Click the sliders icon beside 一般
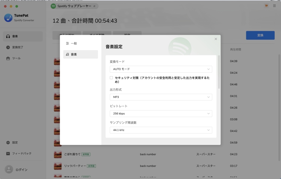This screenshot has height=179, width=281. tap(67, 43)
